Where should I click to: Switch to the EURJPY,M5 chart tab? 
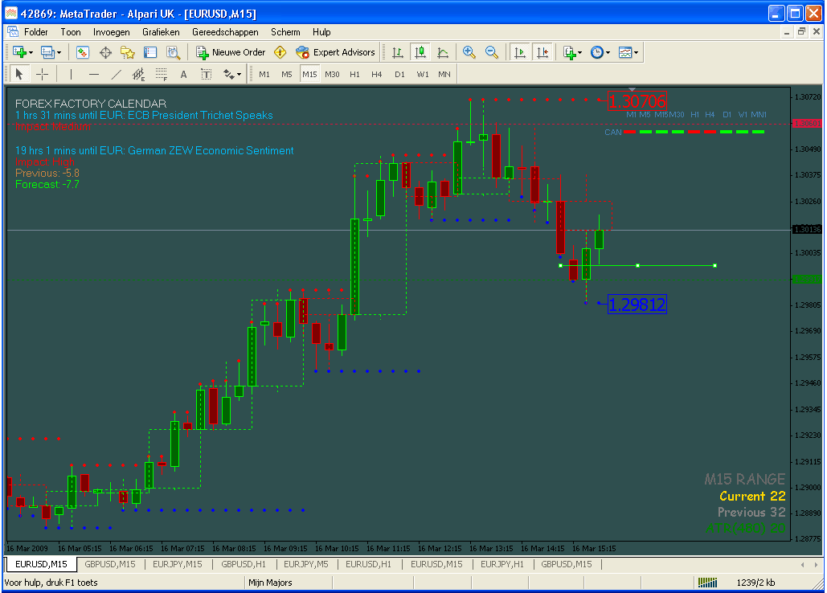pos(306,564)
